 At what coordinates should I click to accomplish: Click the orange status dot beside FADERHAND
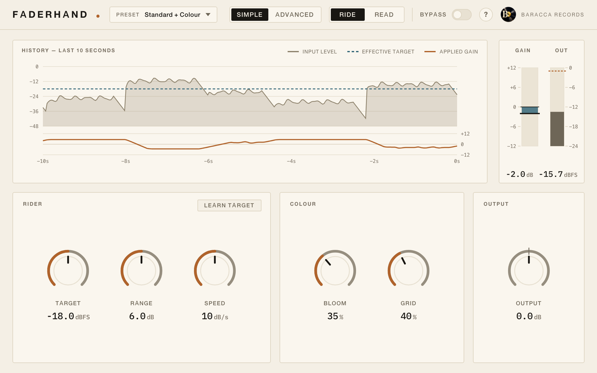(x=98, y=16)
